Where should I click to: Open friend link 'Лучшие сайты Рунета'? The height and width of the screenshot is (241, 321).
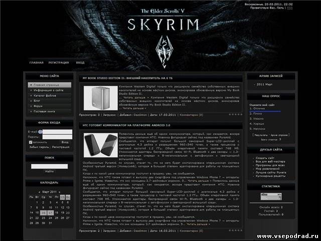[x=271, y=172]
